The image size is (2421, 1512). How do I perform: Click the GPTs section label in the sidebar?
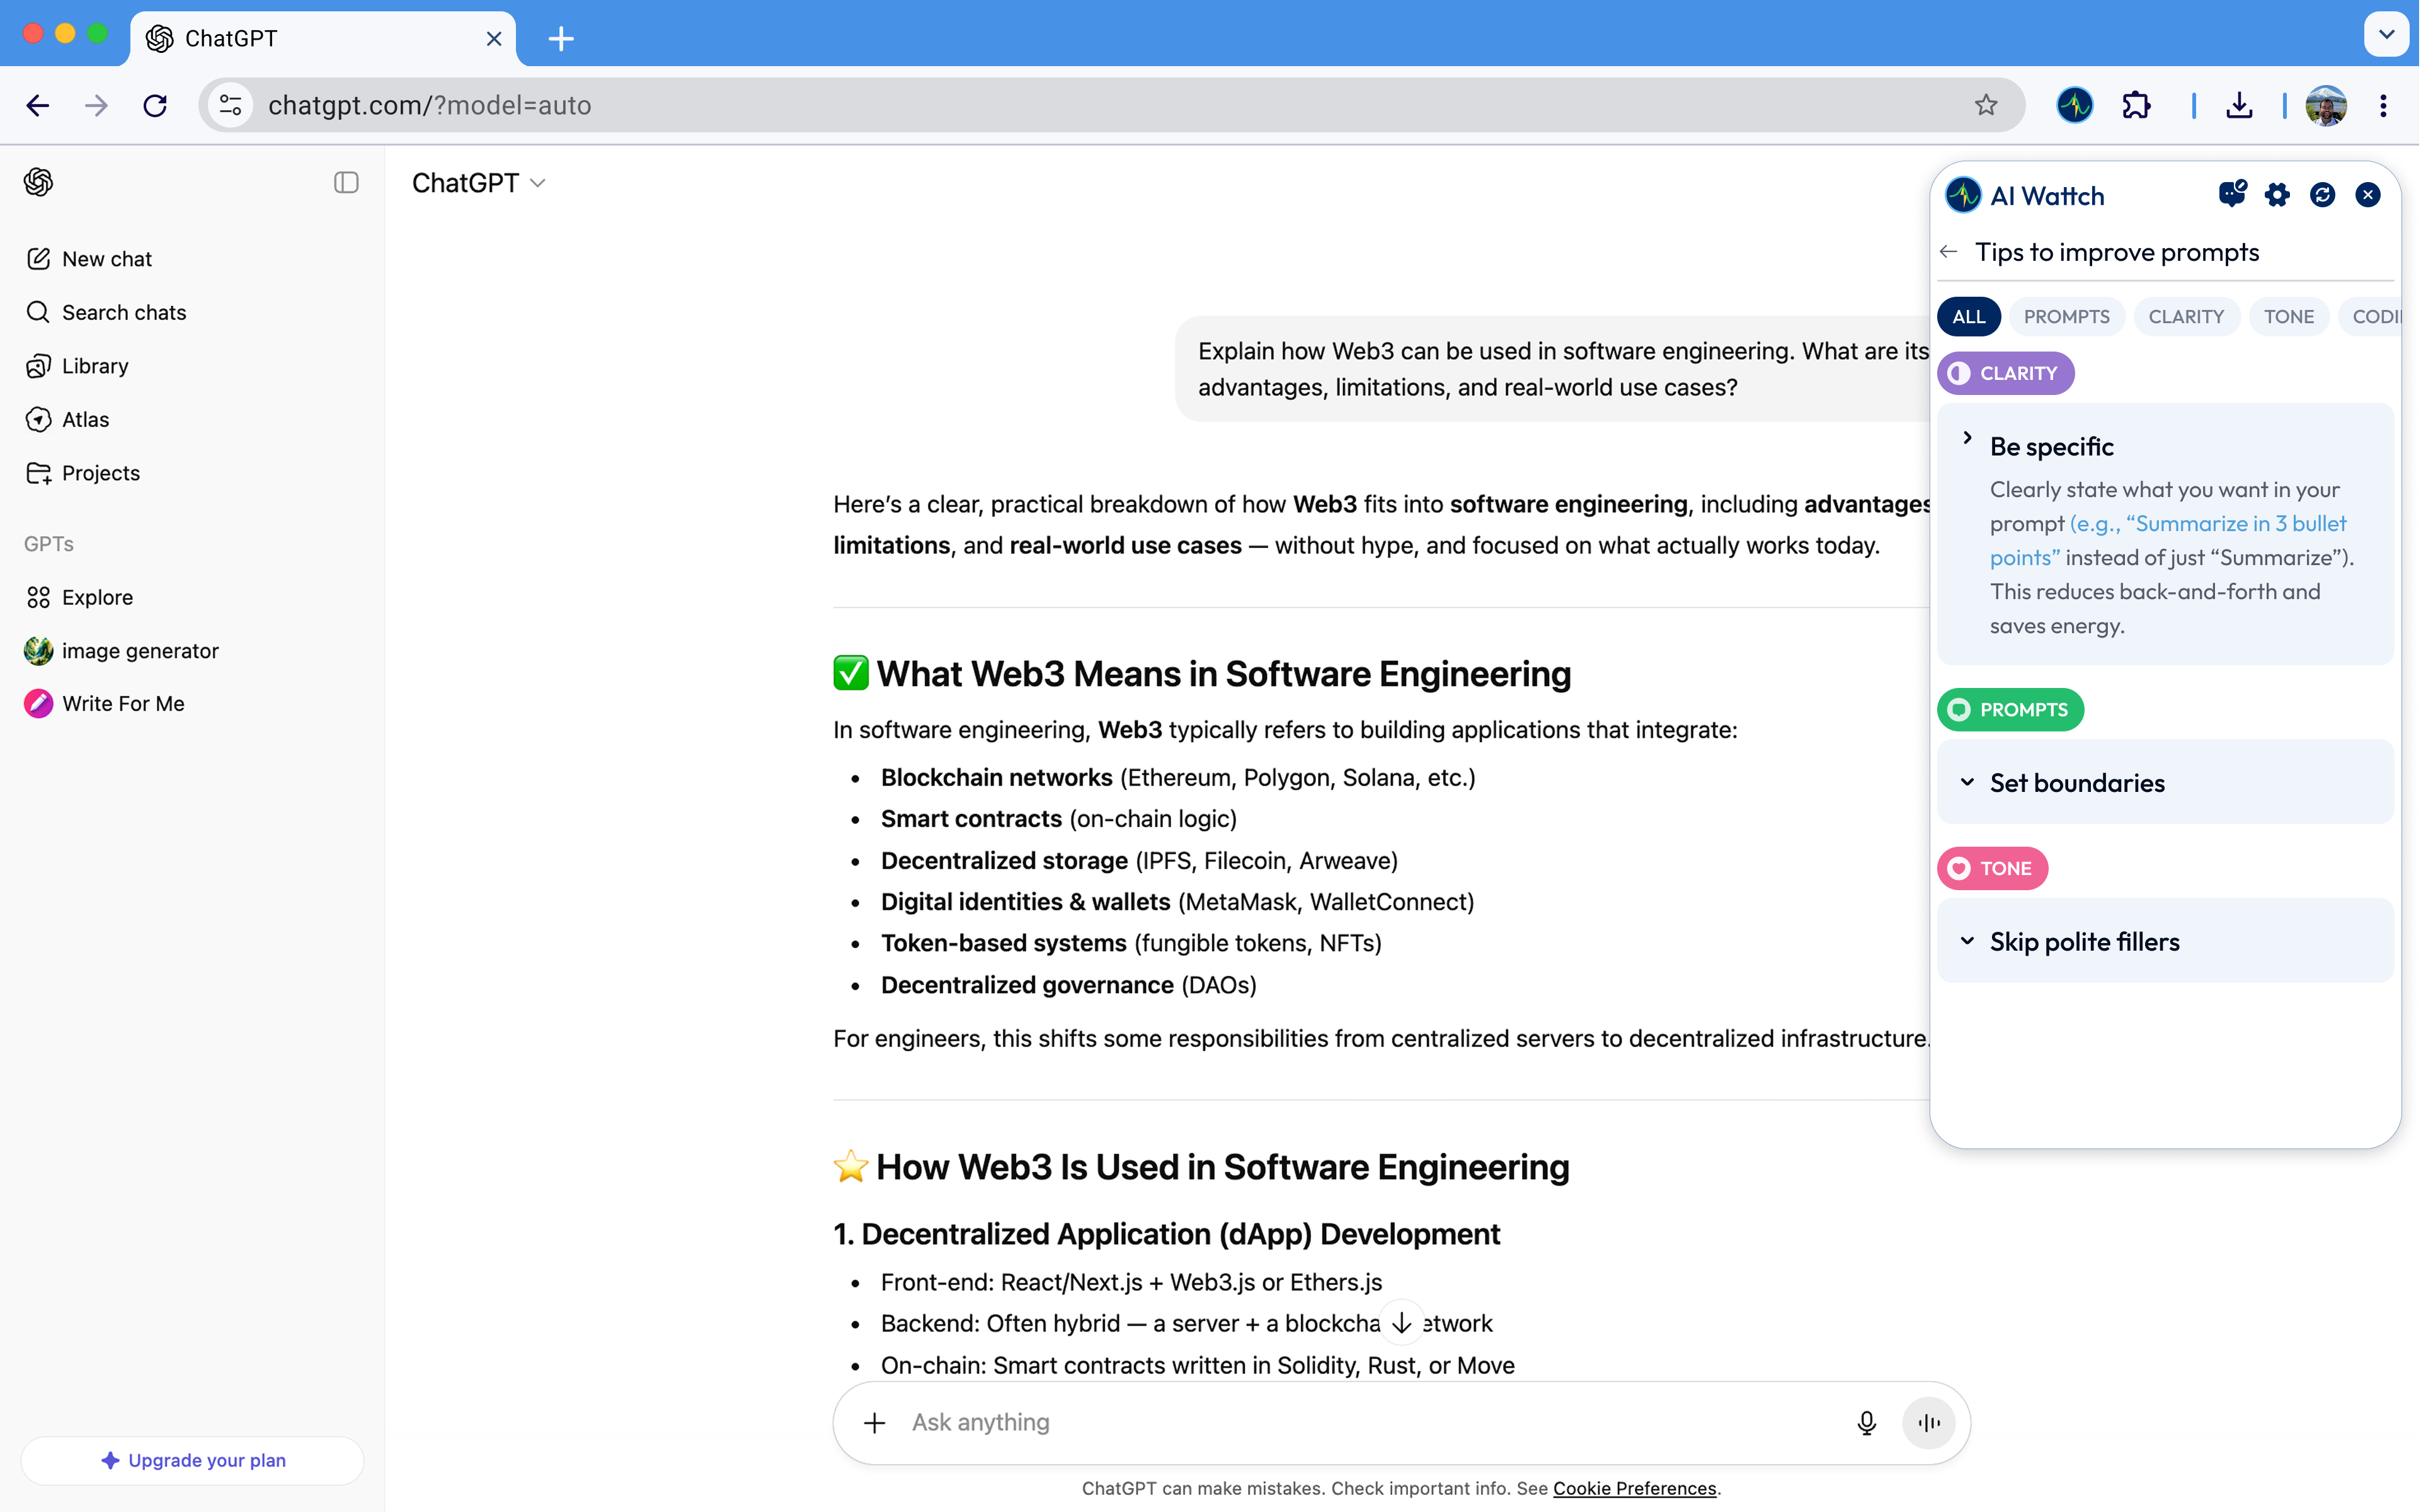49,544
